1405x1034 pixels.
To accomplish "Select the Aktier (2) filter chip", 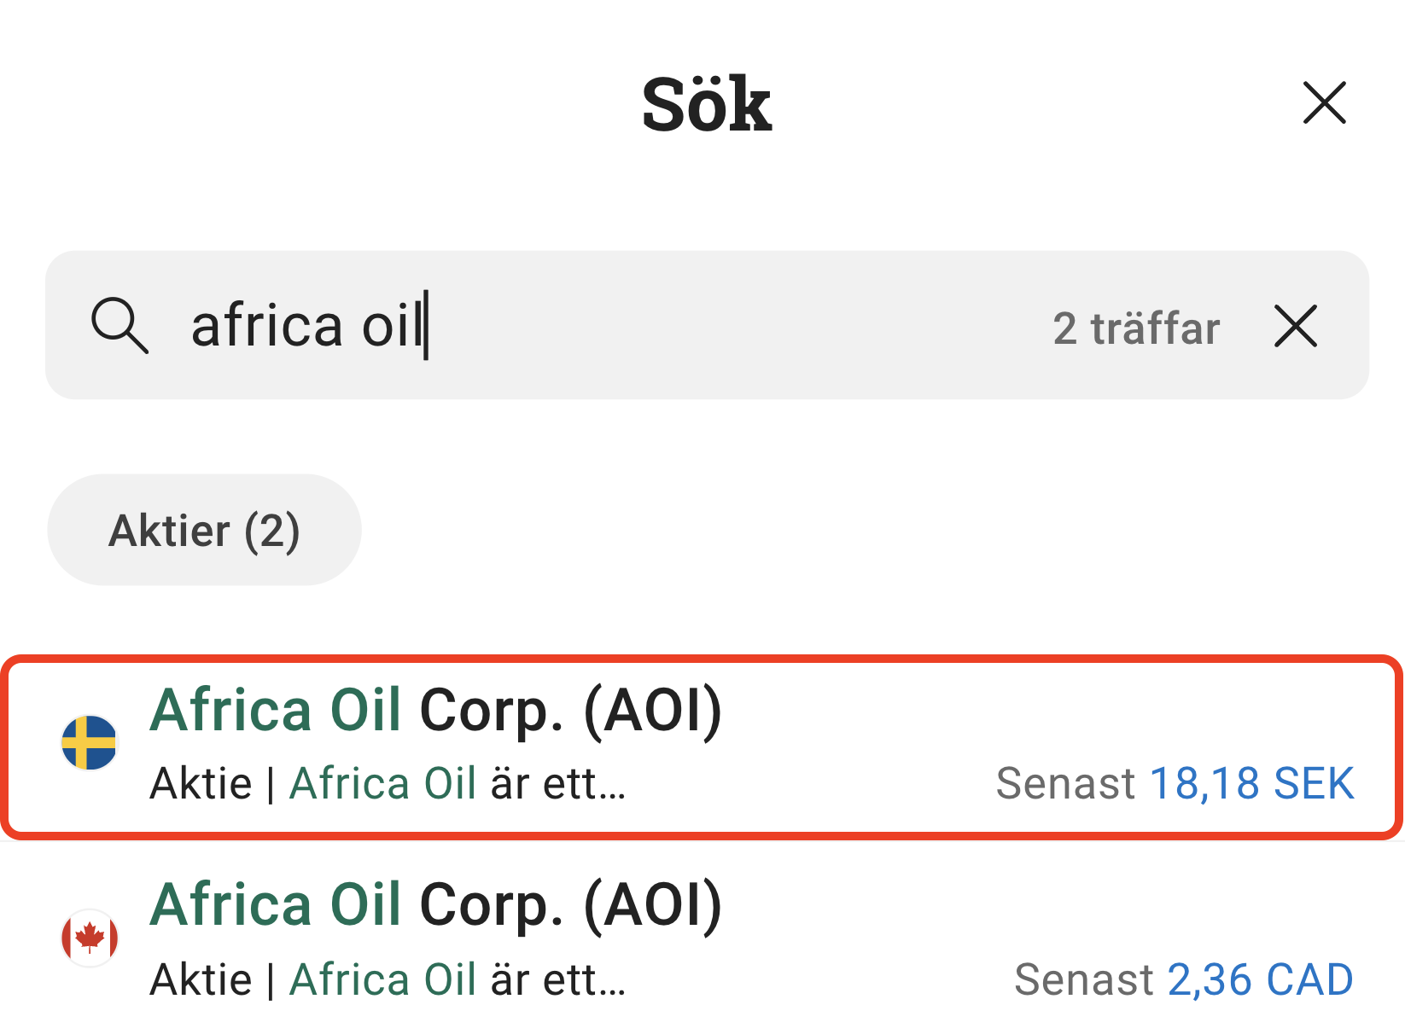I will pyautogui.click(x=204, y=530).
